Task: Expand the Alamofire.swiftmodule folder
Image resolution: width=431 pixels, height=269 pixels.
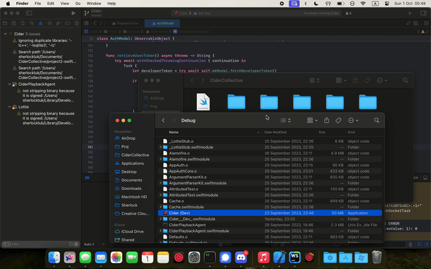Action: (160, 160)
